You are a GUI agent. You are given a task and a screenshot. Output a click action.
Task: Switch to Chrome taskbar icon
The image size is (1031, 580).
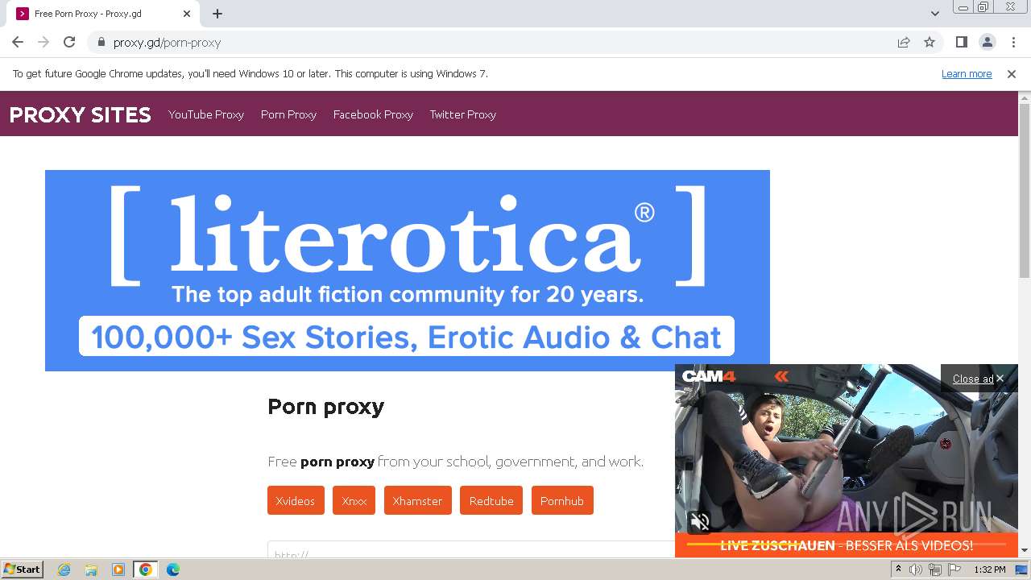tap(146, 570)
